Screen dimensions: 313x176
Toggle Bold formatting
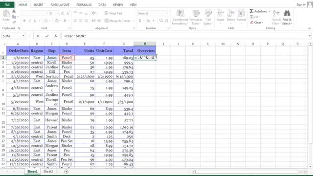coord(24,21)
